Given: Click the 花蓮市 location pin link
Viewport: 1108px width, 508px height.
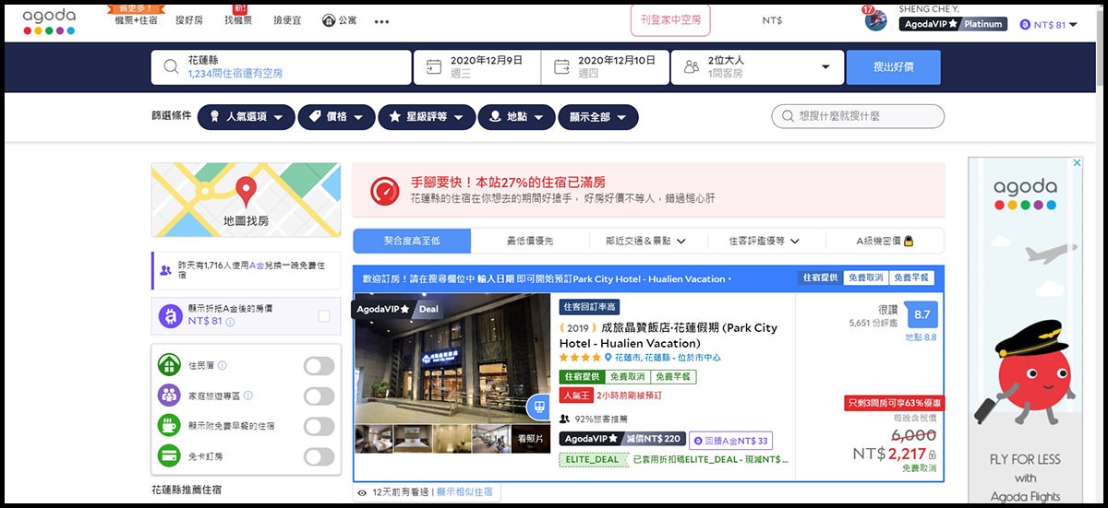Looking at the screenshot, I should 662,358.
